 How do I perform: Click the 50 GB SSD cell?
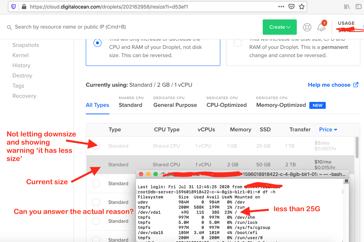263,165
